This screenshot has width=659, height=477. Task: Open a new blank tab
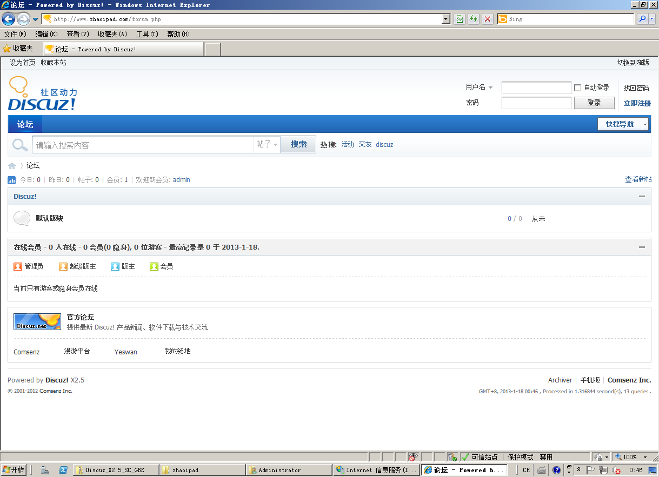(x=213, y=49)
